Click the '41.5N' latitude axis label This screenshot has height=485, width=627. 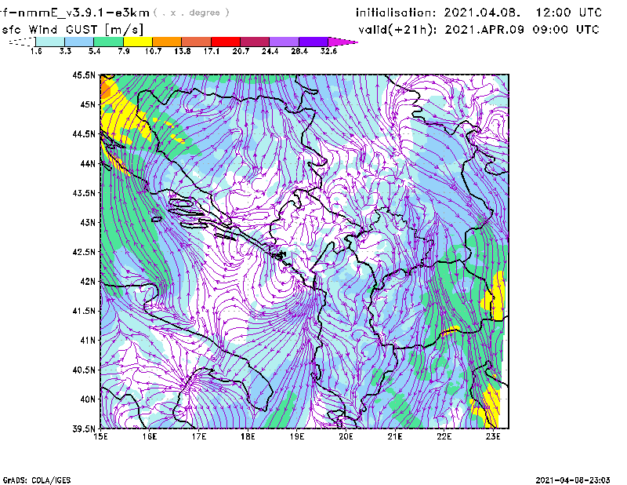point(84,311)
